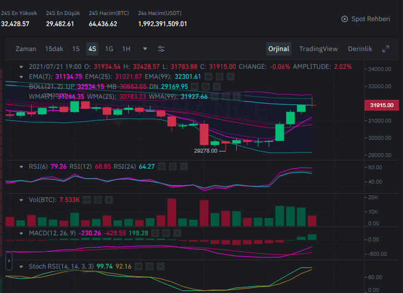Click the BOLL UP value 32534.15
Screen dimensions: 403x293
(91, 87)
